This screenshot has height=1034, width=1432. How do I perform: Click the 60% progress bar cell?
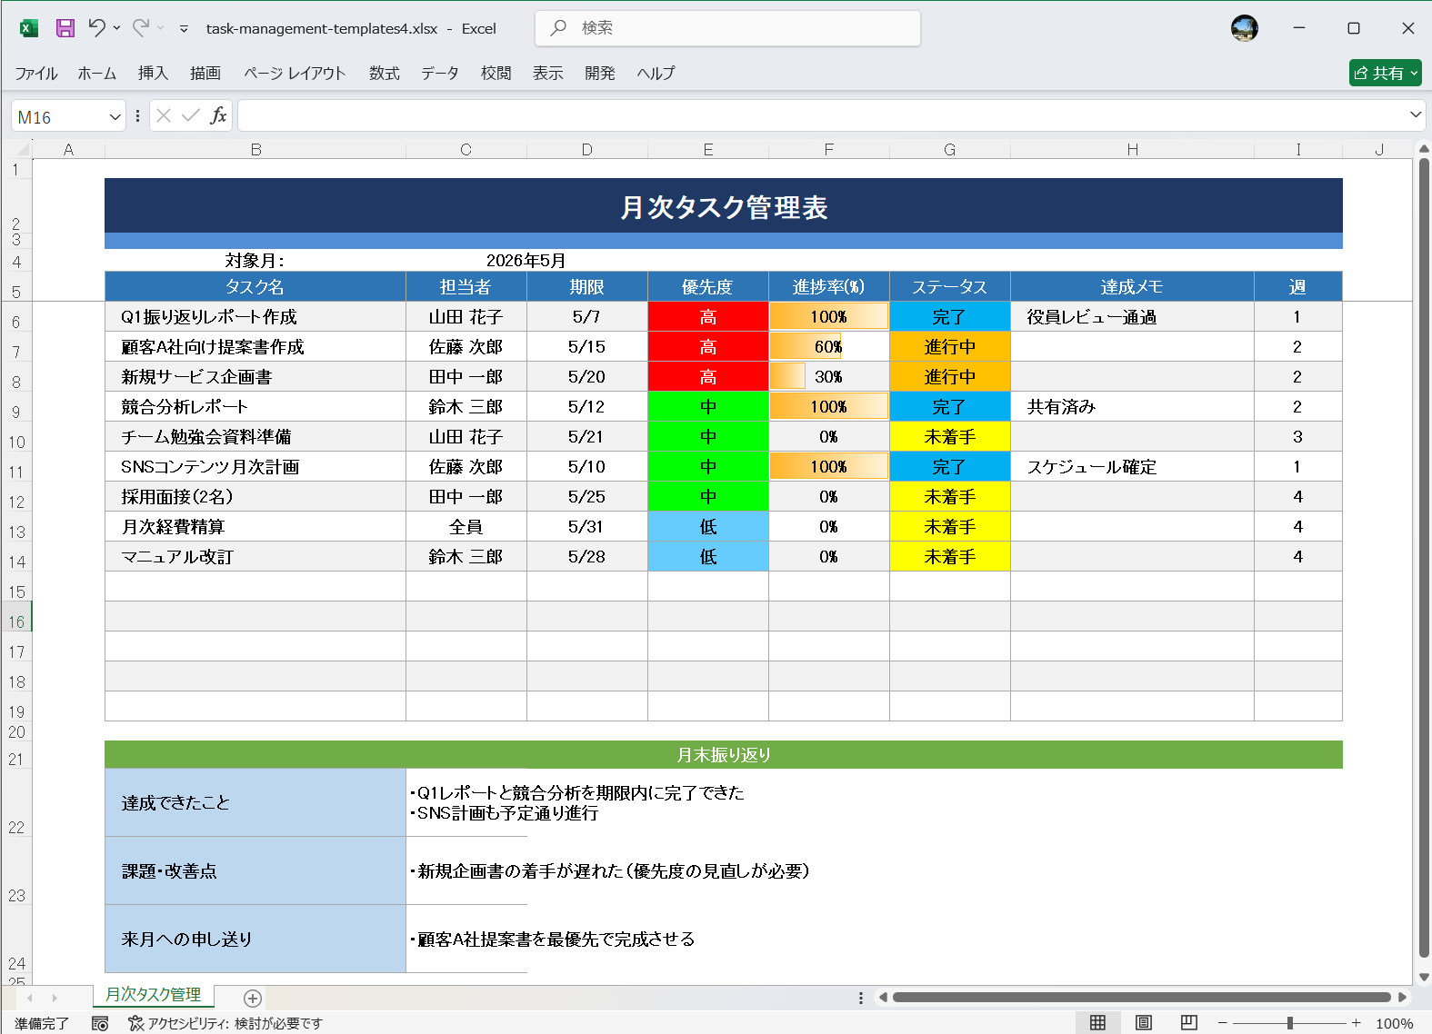[x=829, y=346]
